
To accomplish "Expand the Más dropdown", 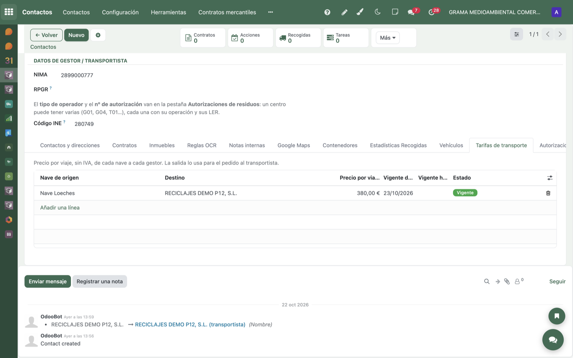I will tap(388, 38).
